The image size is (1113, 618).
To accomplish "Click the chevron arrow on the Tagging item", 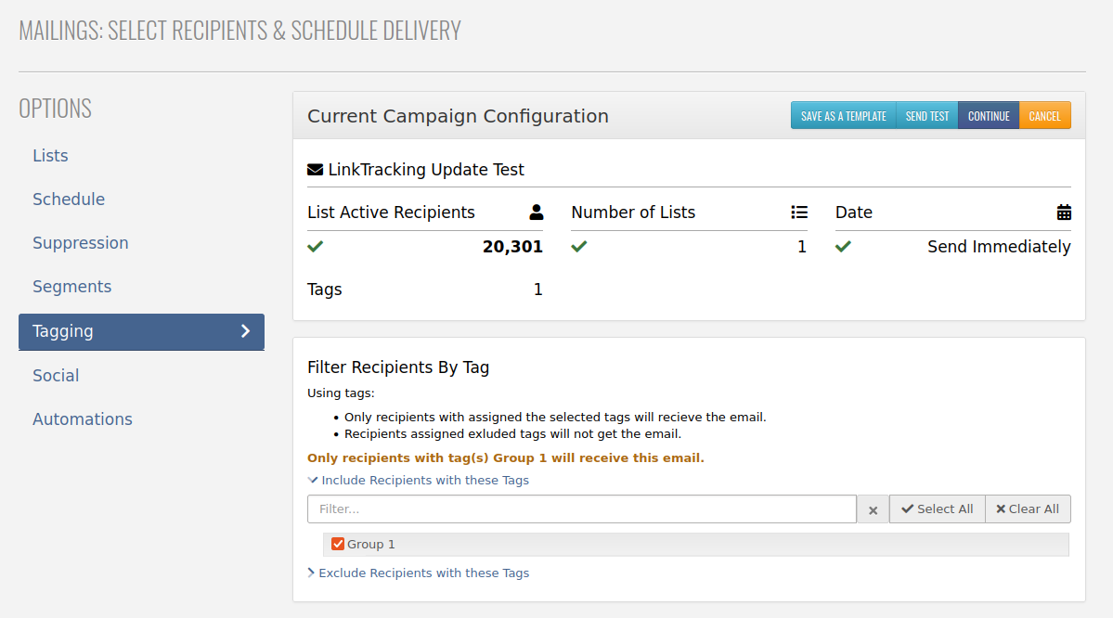I will 246,331.
